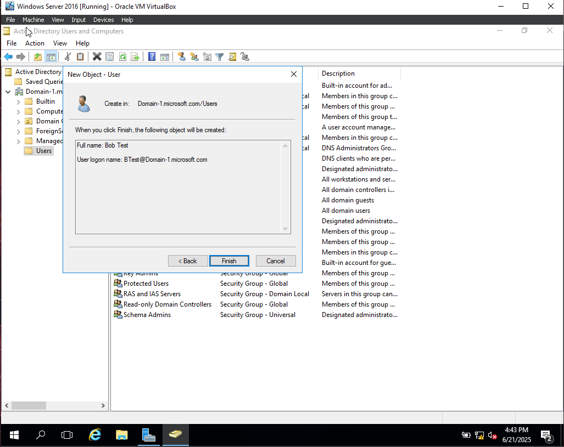Click the Cancel button in dialog
564x447 pixels.
point(276,261)
